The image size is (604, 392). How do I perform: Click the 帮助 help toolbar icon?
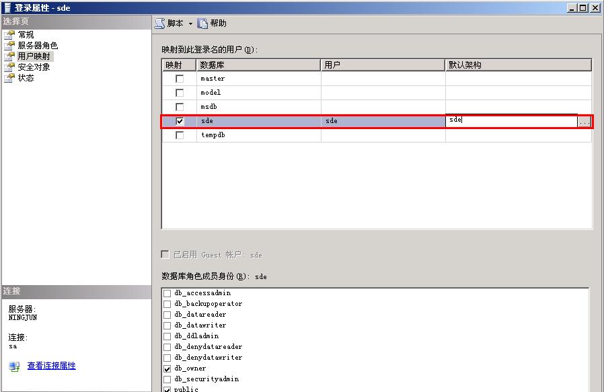tap(202, 23)
